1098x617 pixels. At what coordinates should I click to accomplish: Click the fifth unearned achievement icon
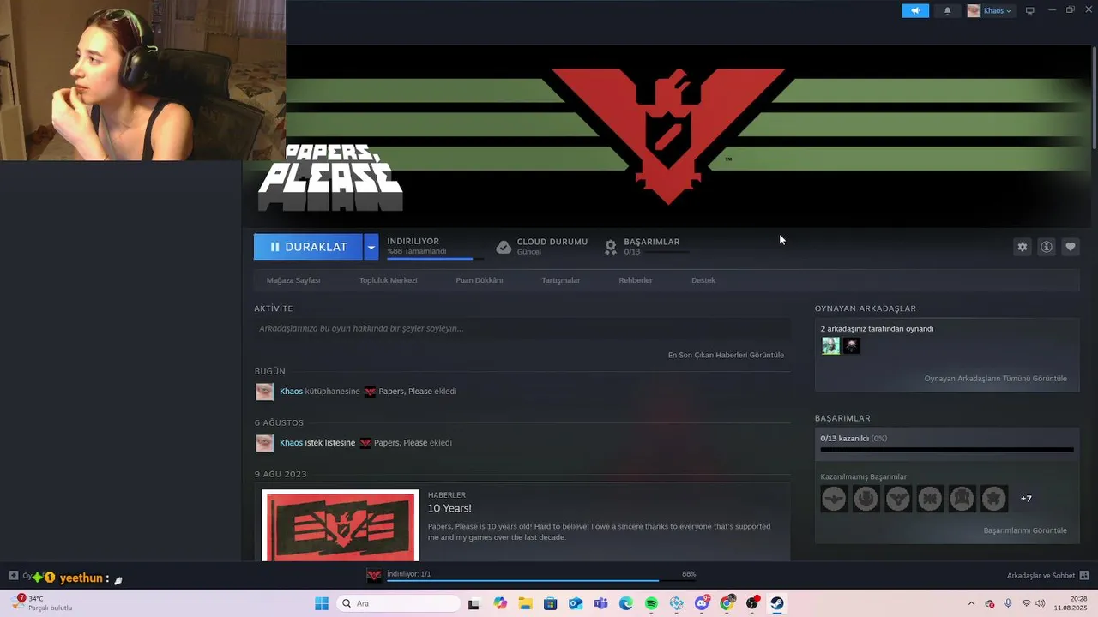tap(962, 498)
